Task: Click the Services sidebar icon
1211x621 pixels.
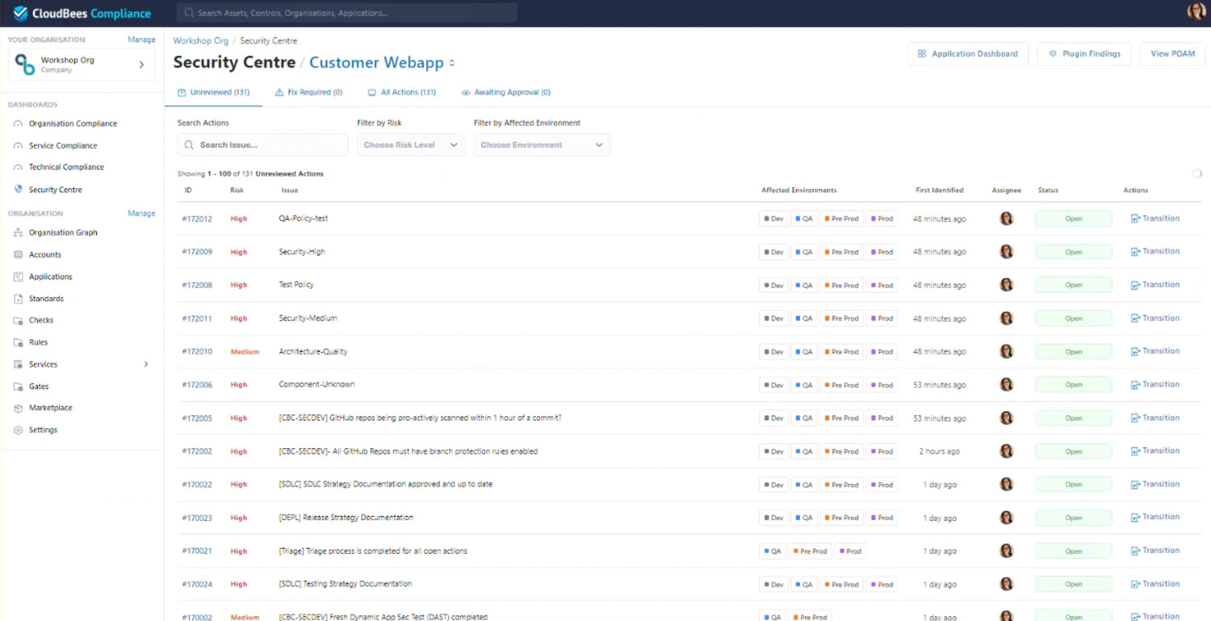Action: coord(19,364)
